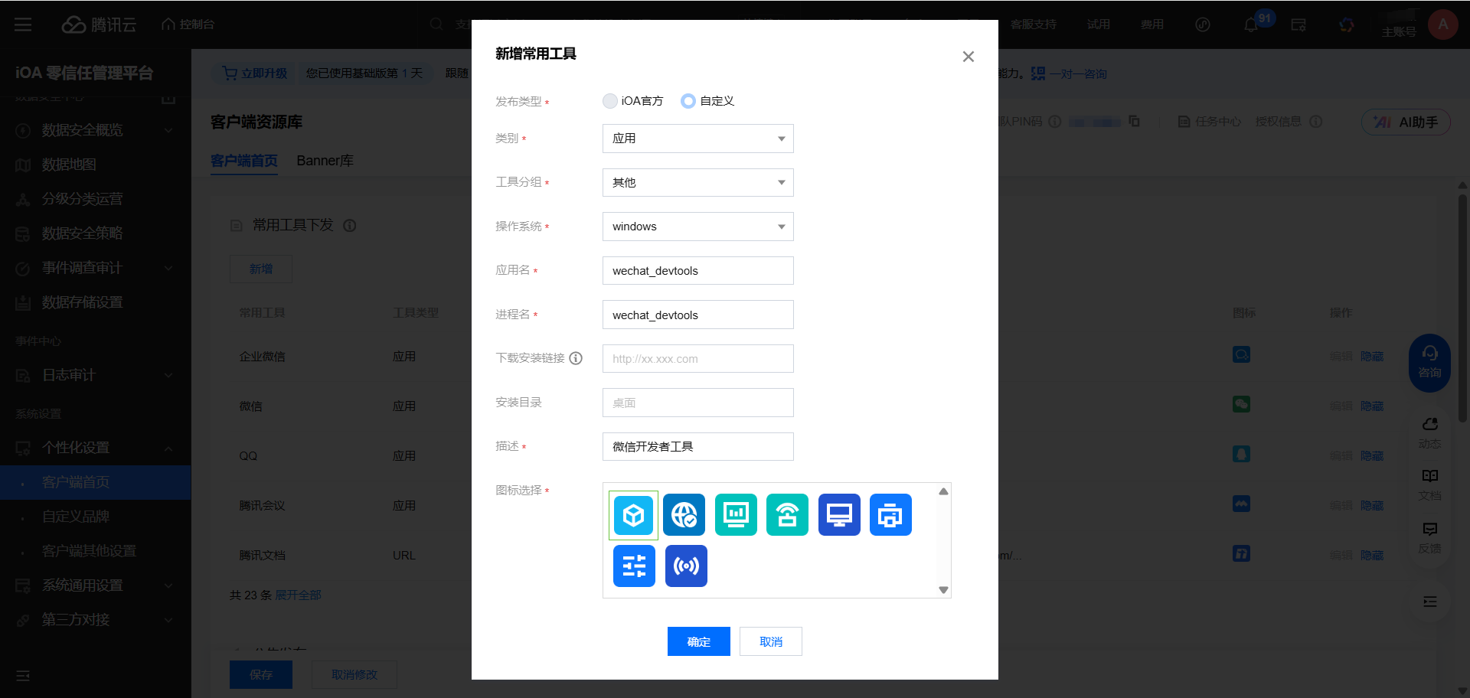Open the notification bell with badge 91
Screen dimensions: 1470x698
[1251, 24]
